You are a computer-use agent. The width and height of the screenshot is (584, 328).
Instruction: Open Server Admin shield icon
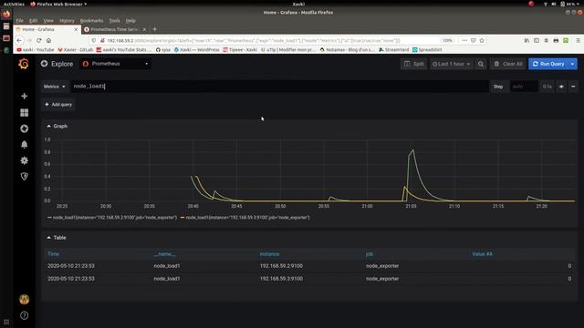click(x=25, y=177)
